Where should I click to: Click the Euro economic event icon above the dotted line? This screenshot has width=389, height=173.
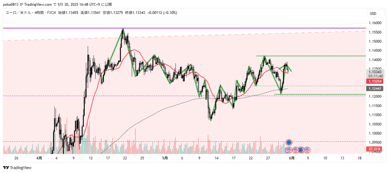click(289, 142)
